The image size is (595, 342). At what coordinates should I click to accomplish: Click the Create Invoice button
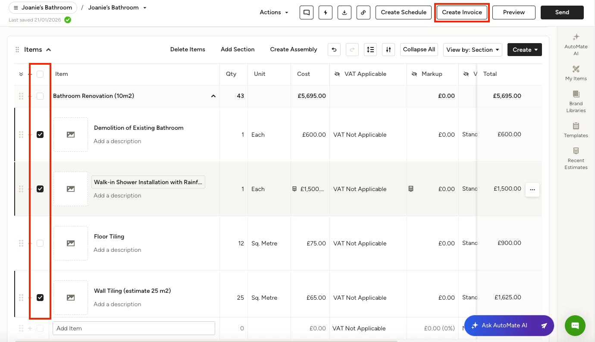coord(462,13)
